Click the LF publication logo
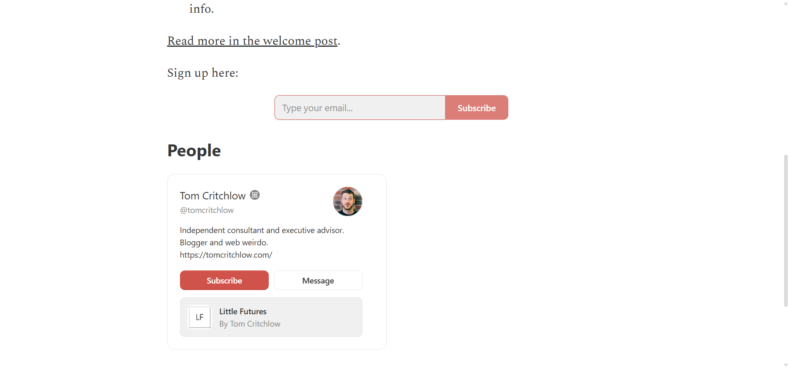The height and width of the screenshot is (368, 789). coord(199,317)
